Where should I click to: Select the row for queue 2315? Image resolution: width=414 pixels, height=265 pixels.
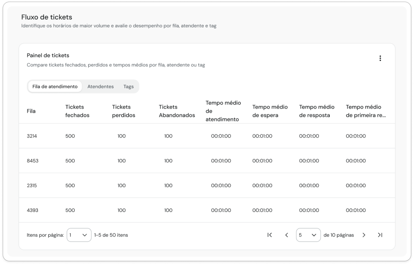point(207,185)
